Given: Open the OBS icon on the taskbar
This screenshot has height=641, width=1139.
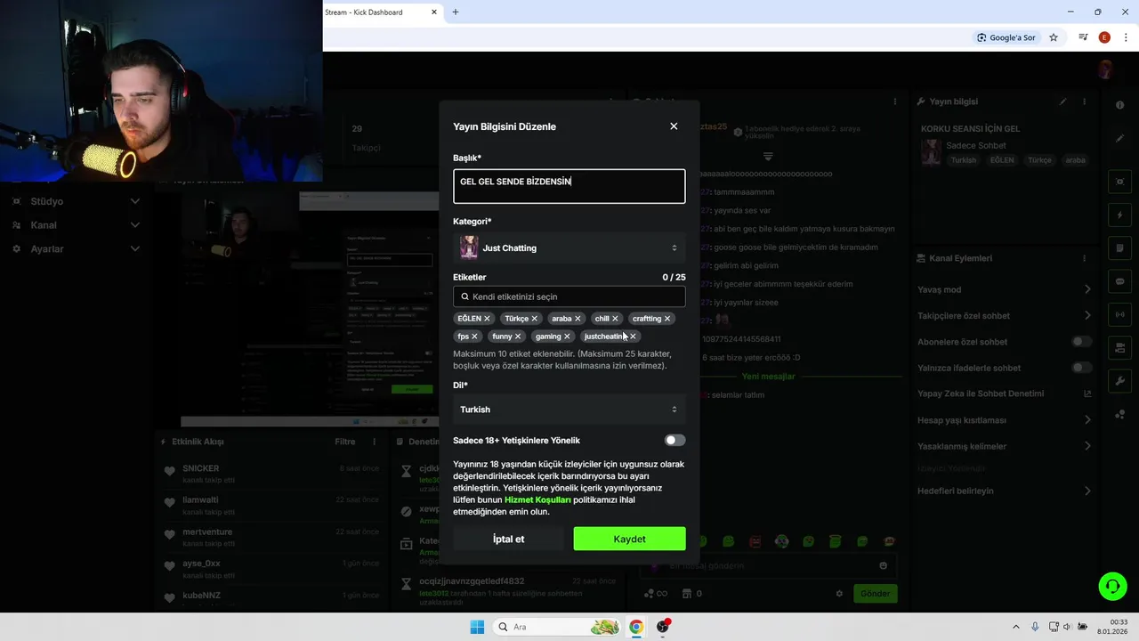Looking at the screenshot, I should (663, 627).
